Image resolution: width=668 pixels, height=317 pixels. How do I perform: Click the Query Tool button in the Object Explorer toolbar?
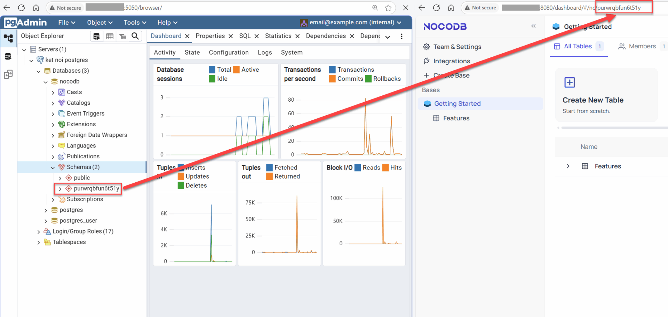point(96,36)
